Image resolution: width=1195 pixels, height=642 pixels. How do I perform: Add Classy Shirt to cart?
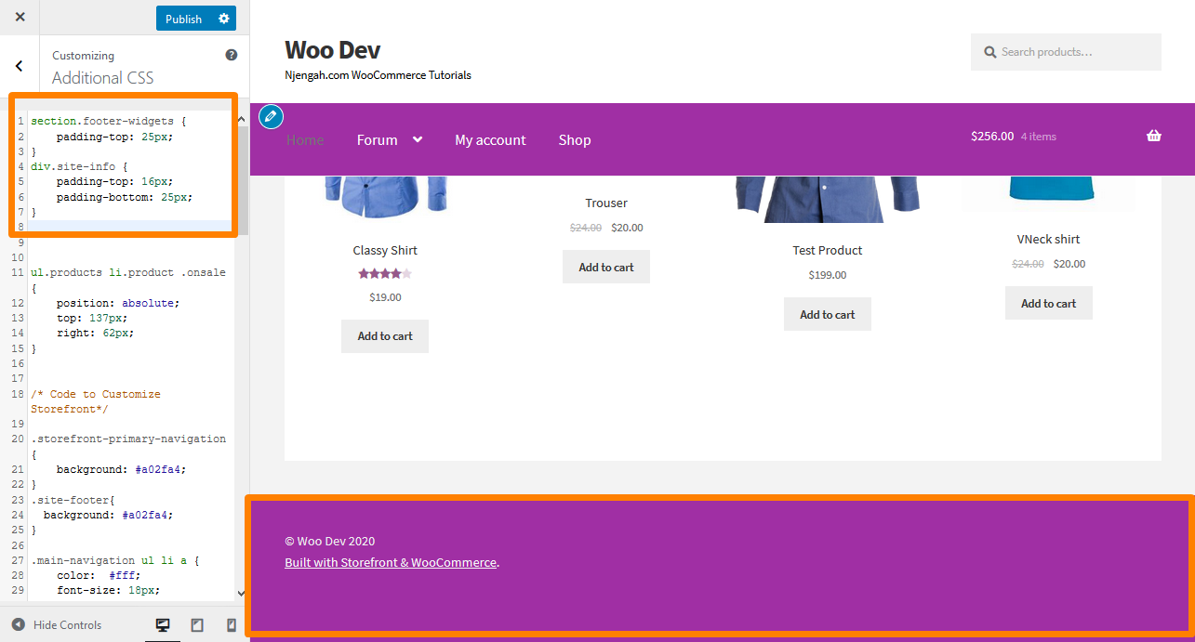click(385, 336)
